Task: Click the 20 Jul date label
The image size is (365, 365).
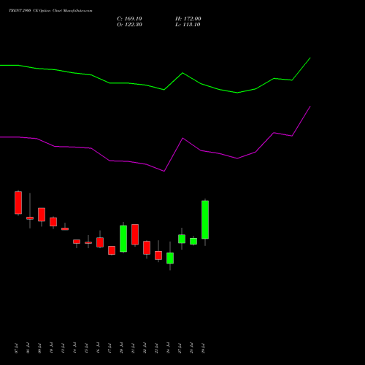Action: tap(121, 348)
